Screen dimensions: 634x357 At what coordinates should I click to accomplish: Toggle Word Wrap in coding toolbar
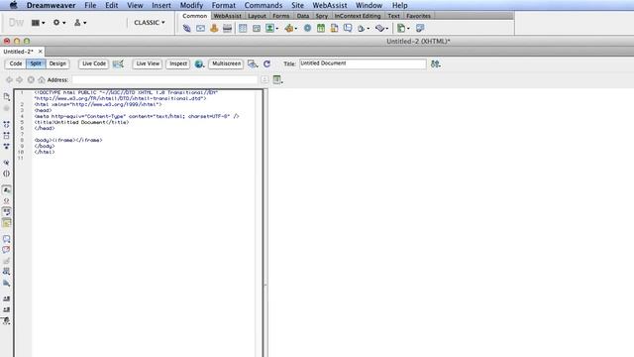tap(7, 211)
